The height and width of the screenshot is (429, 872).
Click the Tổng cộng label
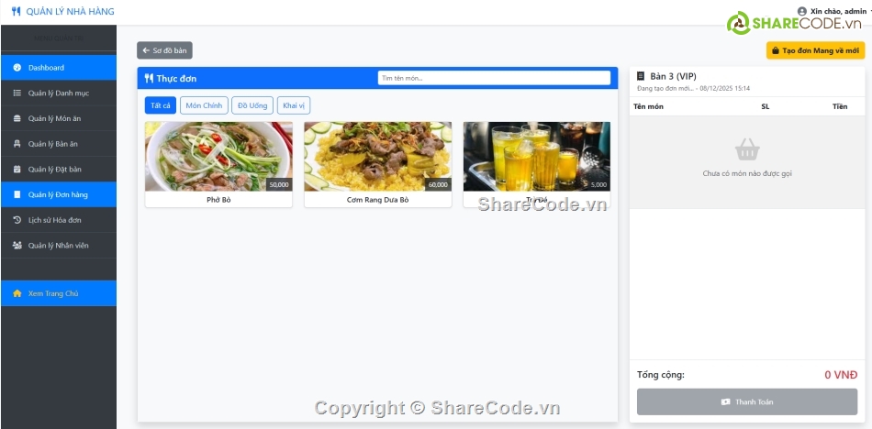[x=661, y=375]
